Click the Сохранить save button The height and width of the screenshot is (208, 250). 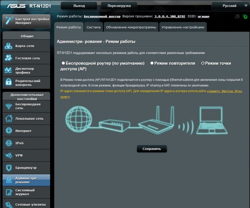(152, 149)
